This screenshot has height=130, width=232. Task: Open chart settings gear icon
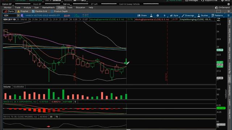(x=158, y=16)
